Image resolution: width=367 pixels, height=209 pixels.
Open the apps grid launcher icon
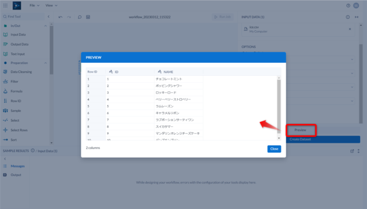point(5,5)
